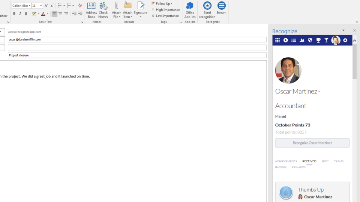Open current user avatar in Recognize bar

pos(336,40)
